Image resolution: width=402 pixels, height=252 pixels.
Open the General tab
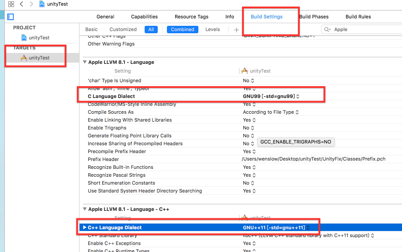tap(105, 17)
